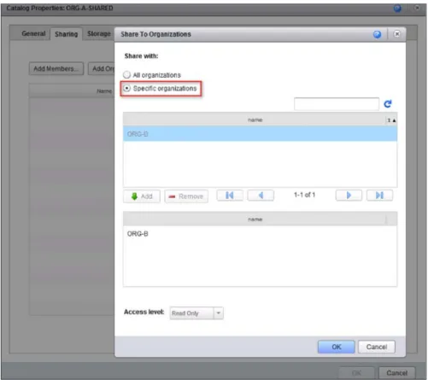This screenshot has width=428, height=380.
Task: Go to next page of organizations
Action: coord(349,196)
